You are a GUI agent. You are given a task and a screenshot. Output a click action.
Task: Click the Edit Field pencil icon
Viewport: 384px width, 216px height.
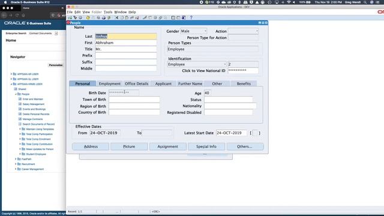coord(145,17)
